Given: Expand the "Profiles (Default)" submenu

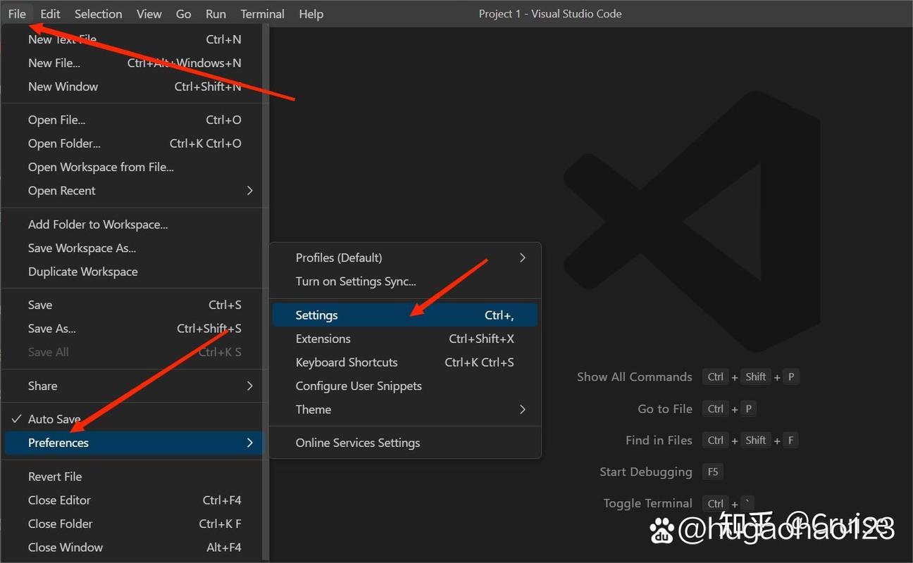Looking at the screenshot, I should tap(338, 258).
